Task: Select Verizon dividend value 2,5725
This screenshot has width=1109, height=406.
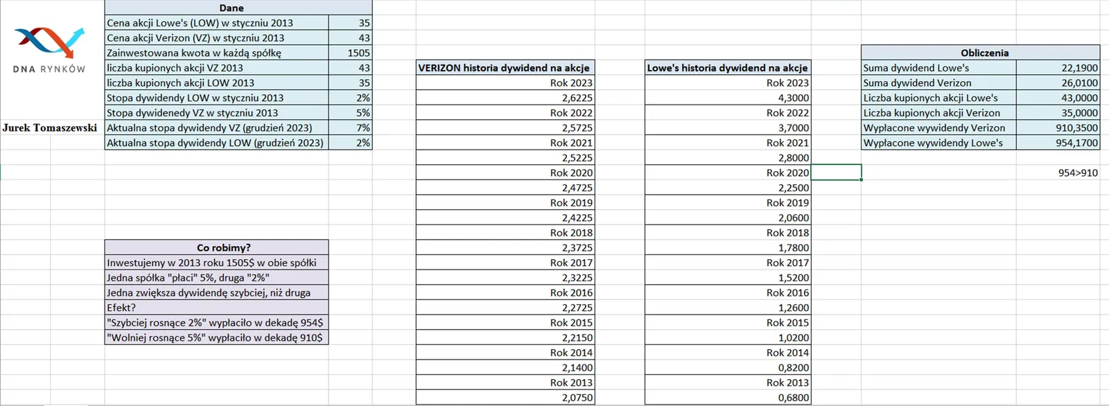Action: tap(505, 128)
